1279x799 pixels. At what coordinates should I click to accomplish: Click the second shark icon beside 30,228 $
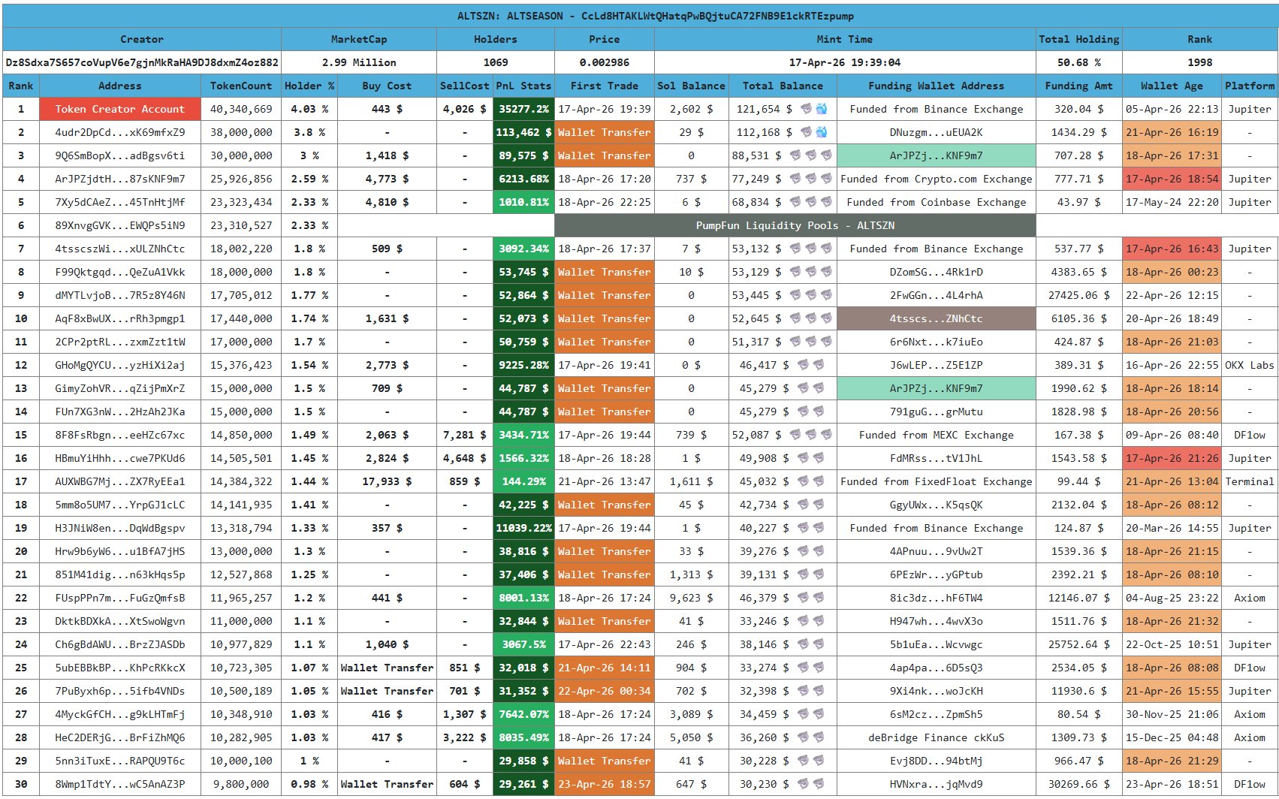[x=818, y=761]
